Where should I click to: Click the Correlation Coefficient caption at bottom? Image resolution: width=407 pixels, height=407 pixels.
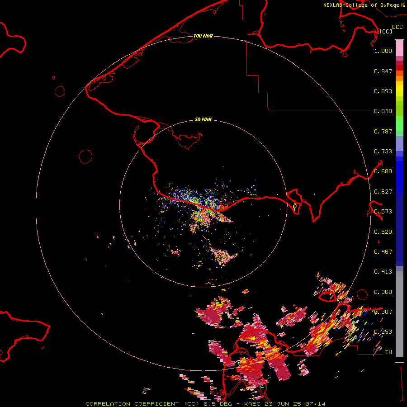tap(205, 404)
